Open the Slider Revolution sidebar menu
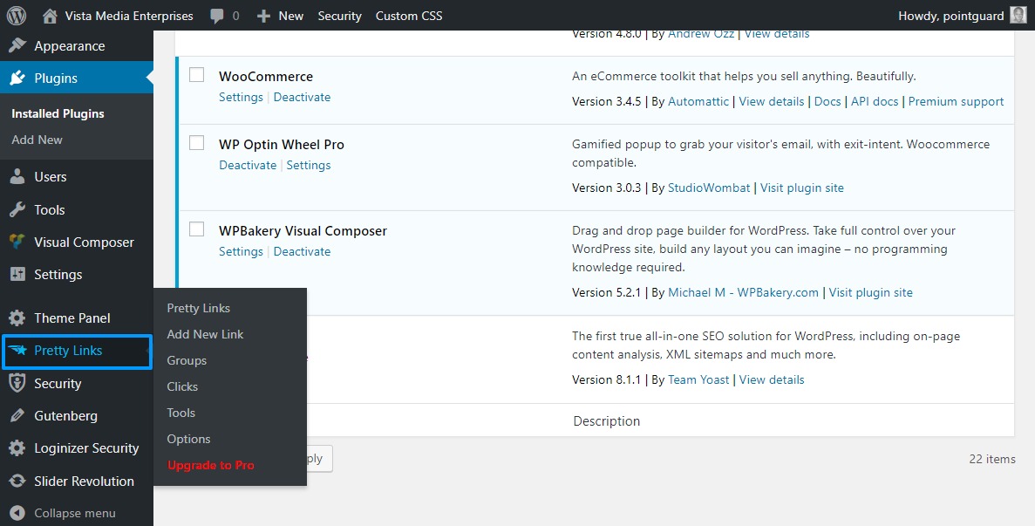1035x526 pixels. [x=77, y=482]
